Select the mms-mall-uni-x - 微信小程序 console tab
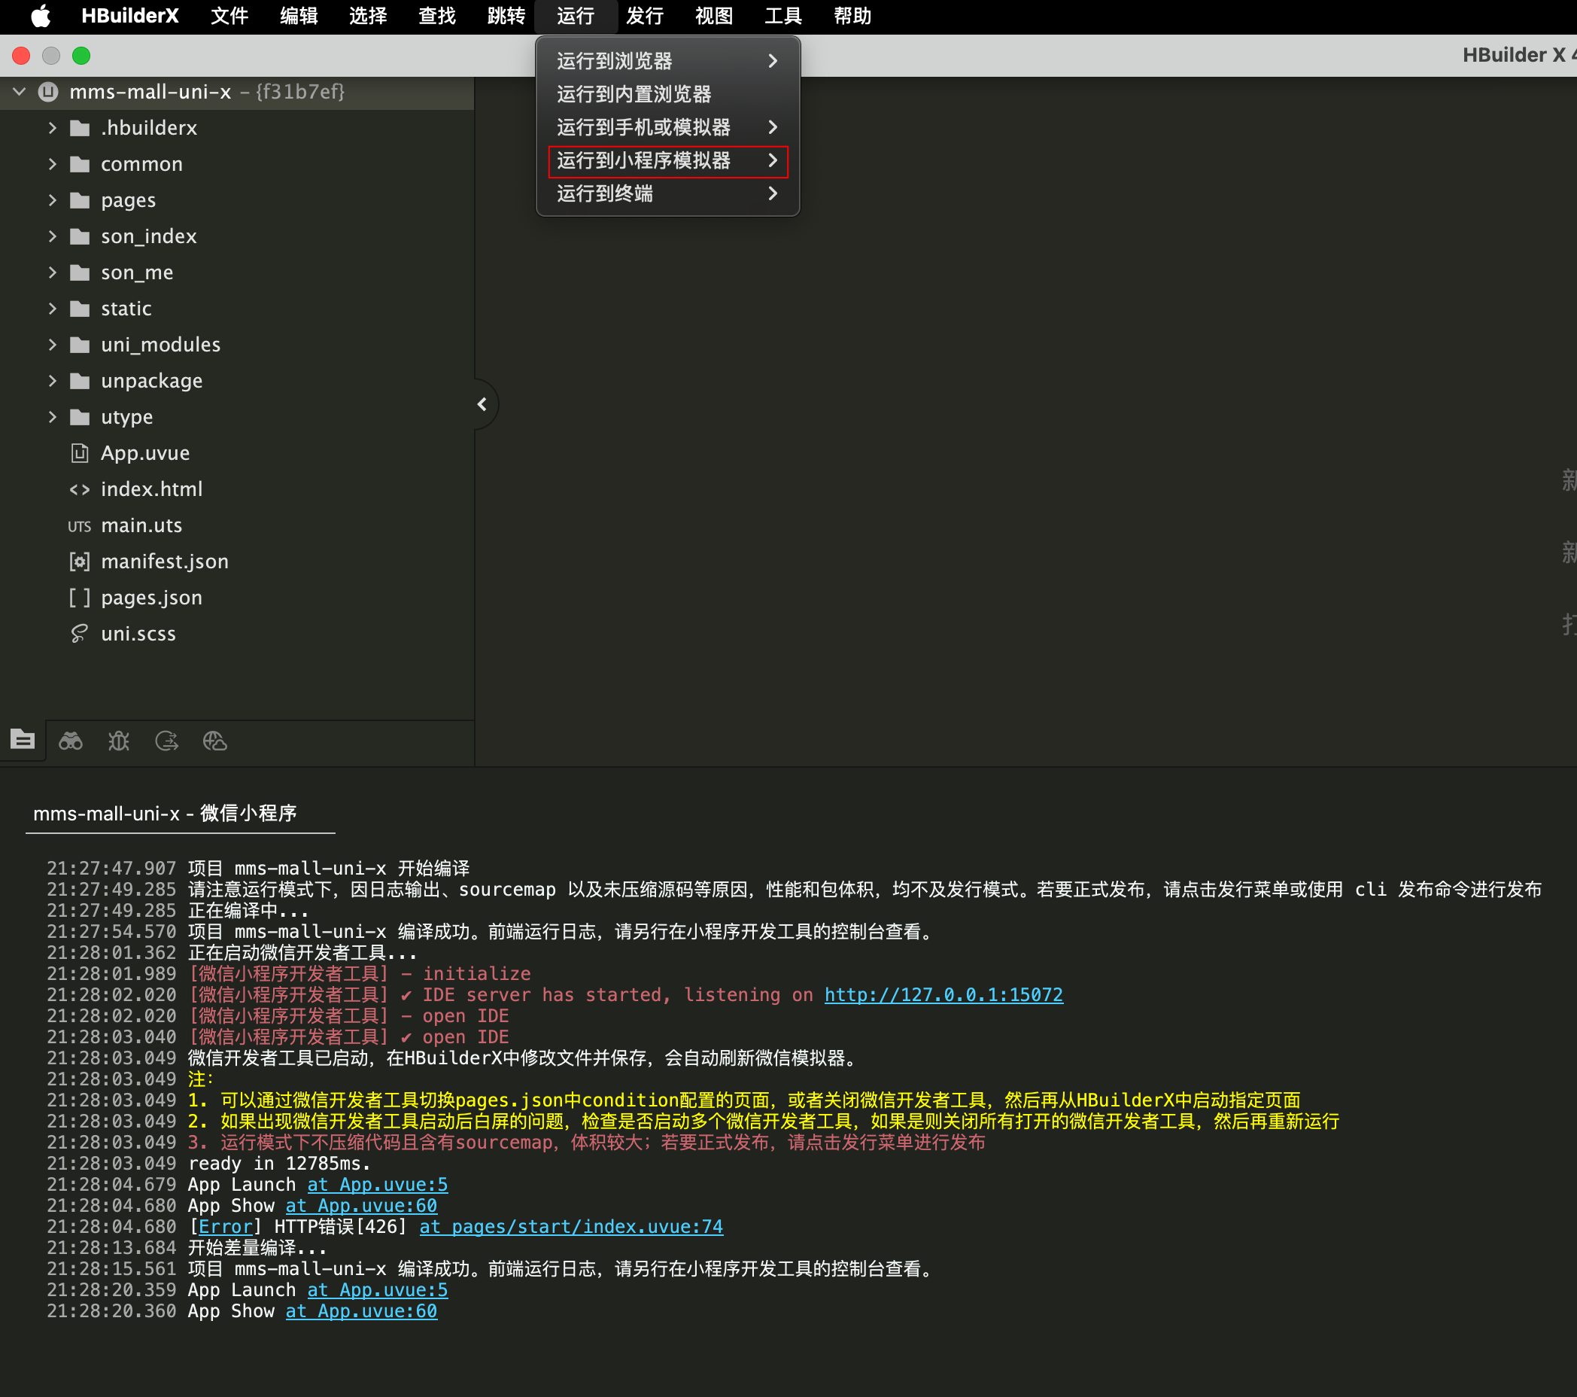1577x1397 pixels. (x=165, y=814)
